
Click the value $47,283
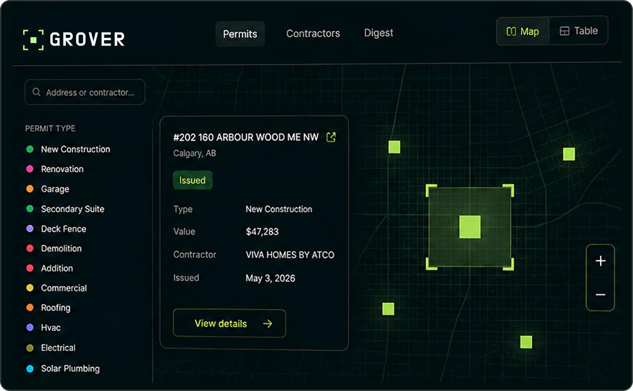click(x=262, y=232)
